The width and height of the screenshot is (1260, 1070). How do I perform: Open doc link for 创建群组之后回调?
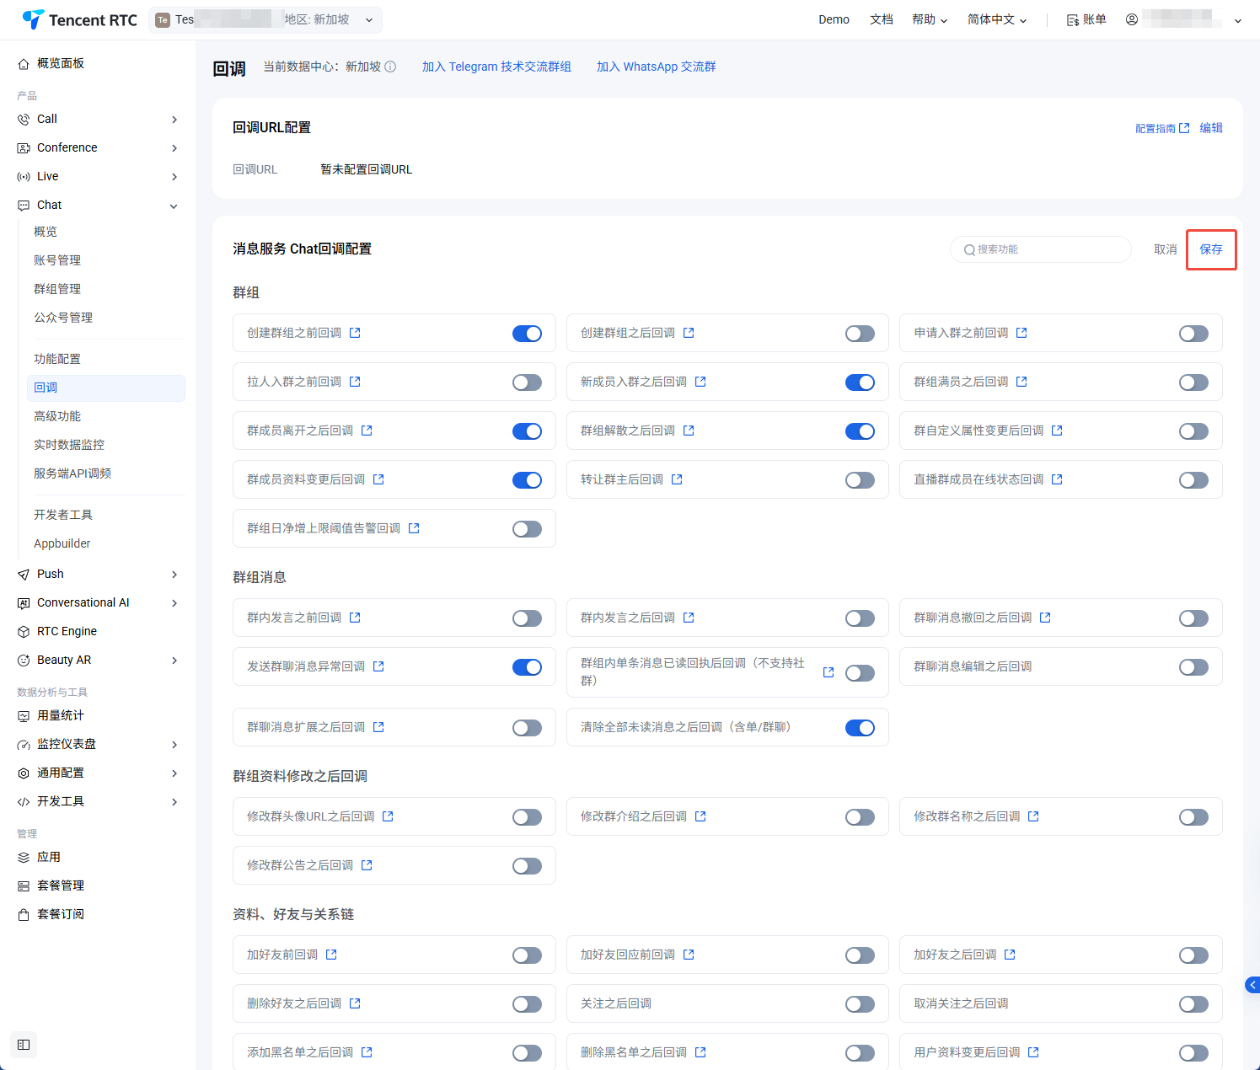(x=689, y=333)
